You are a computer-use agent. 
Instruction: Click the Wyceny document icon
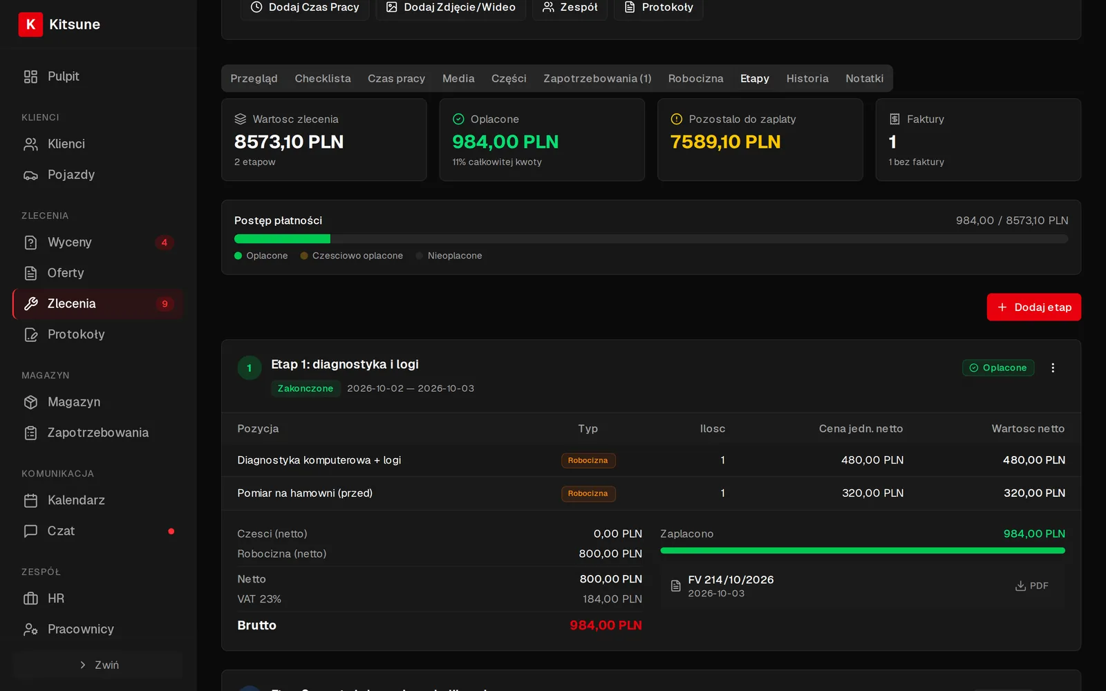click(30, 243)
